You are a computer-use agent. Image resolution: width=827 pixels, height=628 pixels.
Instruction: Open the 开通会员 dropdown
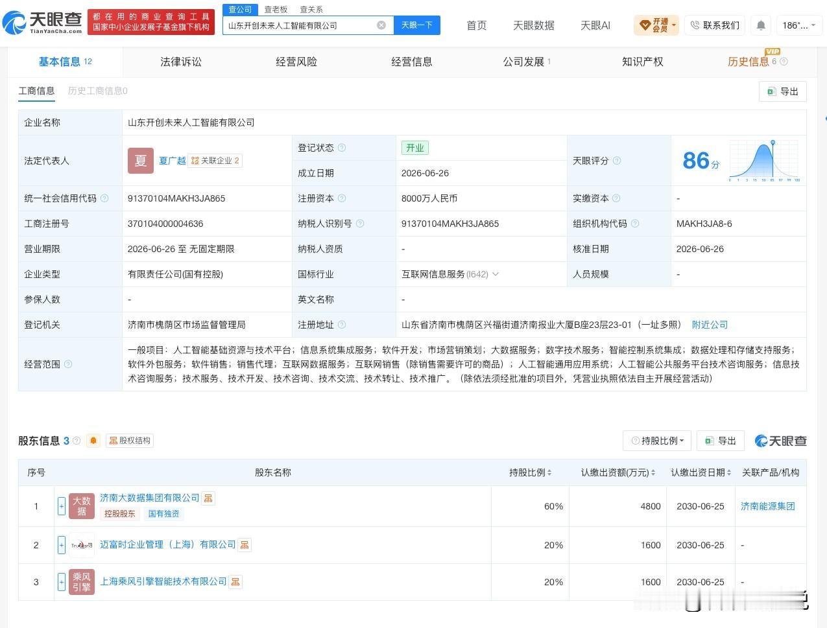[656, 25]
